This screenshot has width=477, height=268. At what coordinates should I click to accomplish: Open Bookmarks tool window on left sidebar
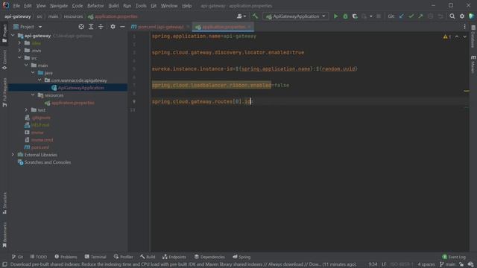[x=4, y=234]
